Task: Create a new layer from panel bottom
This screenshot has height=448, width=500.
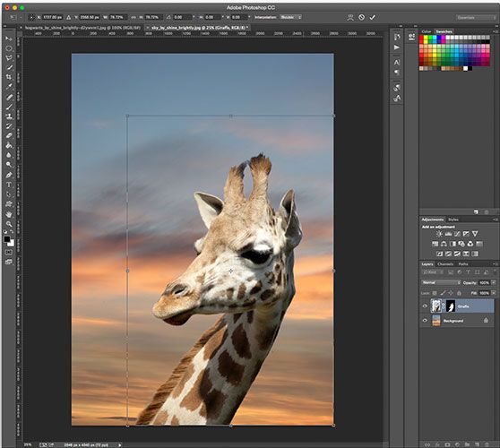Action: (477, 444)
